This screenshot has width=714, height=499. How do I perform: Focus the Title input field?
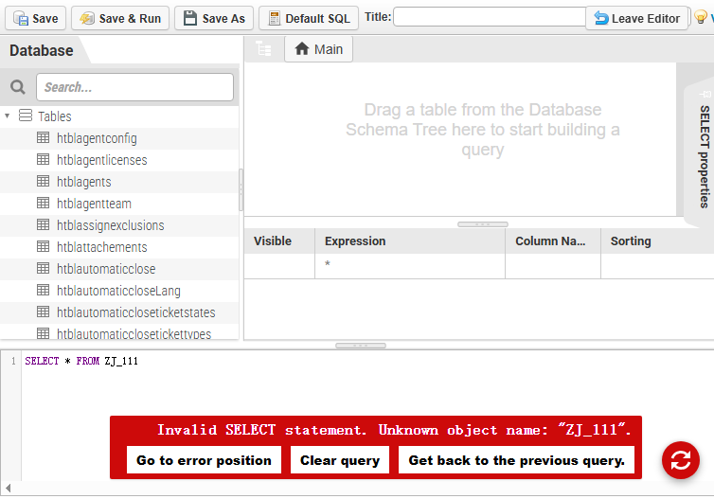coord(489,17)
